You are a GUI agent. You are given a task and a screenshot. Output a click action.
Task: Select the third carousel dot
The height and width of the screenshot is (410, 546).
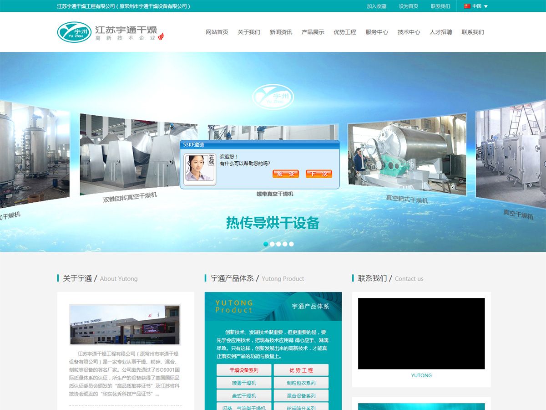tap(278, 244)
